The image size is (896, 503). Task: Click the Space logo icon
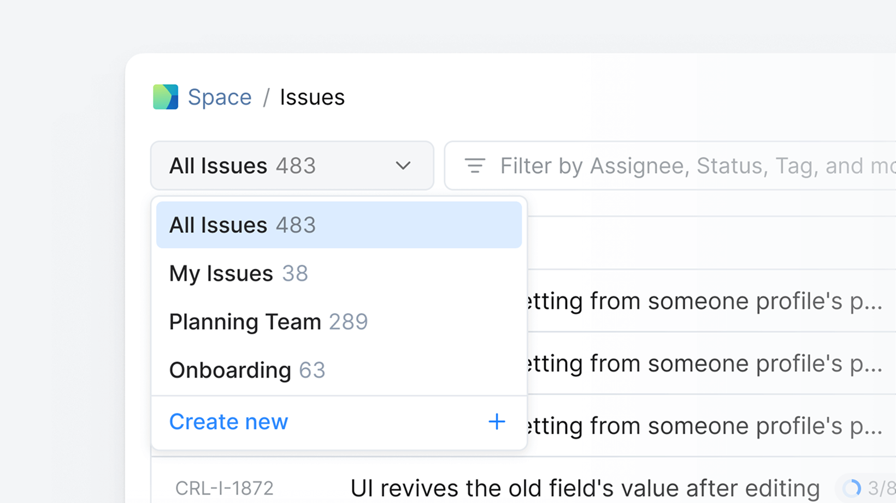(166, 97)
